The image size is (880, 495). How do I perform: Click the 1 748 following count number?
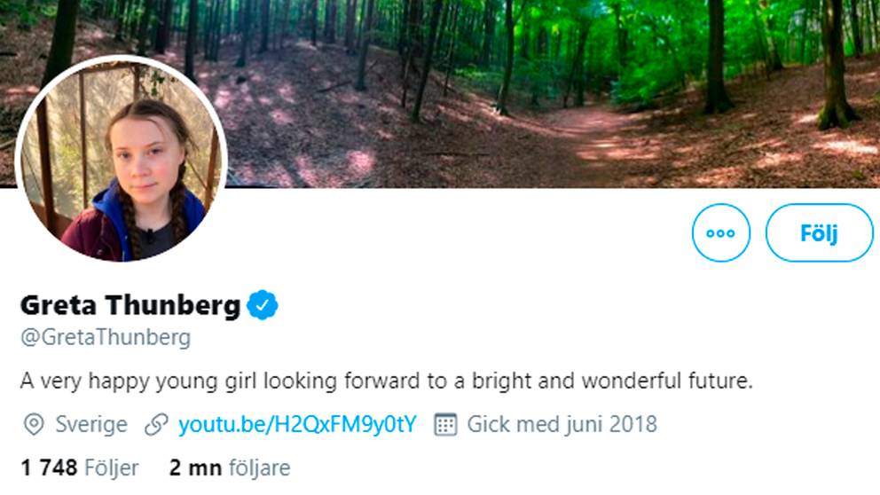tap(50, 467)
